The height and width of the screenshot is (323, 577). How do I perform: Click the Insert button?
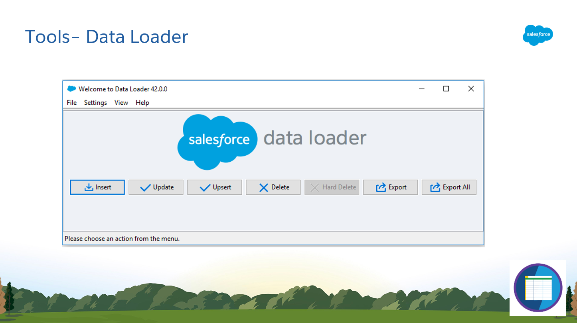[x=97, y=187]
